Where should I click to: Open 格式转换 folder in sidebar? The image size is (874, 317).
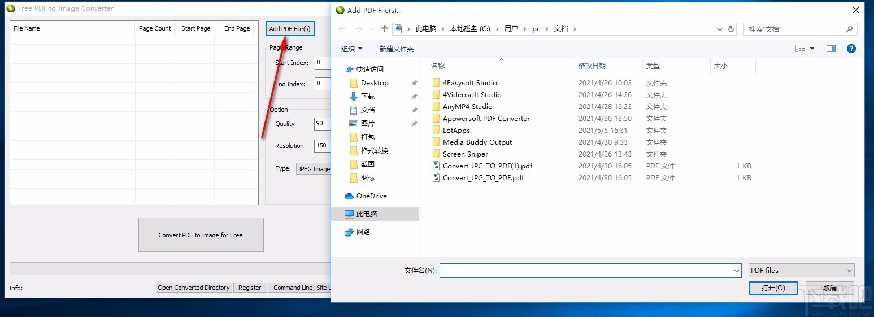coord(375,150)
